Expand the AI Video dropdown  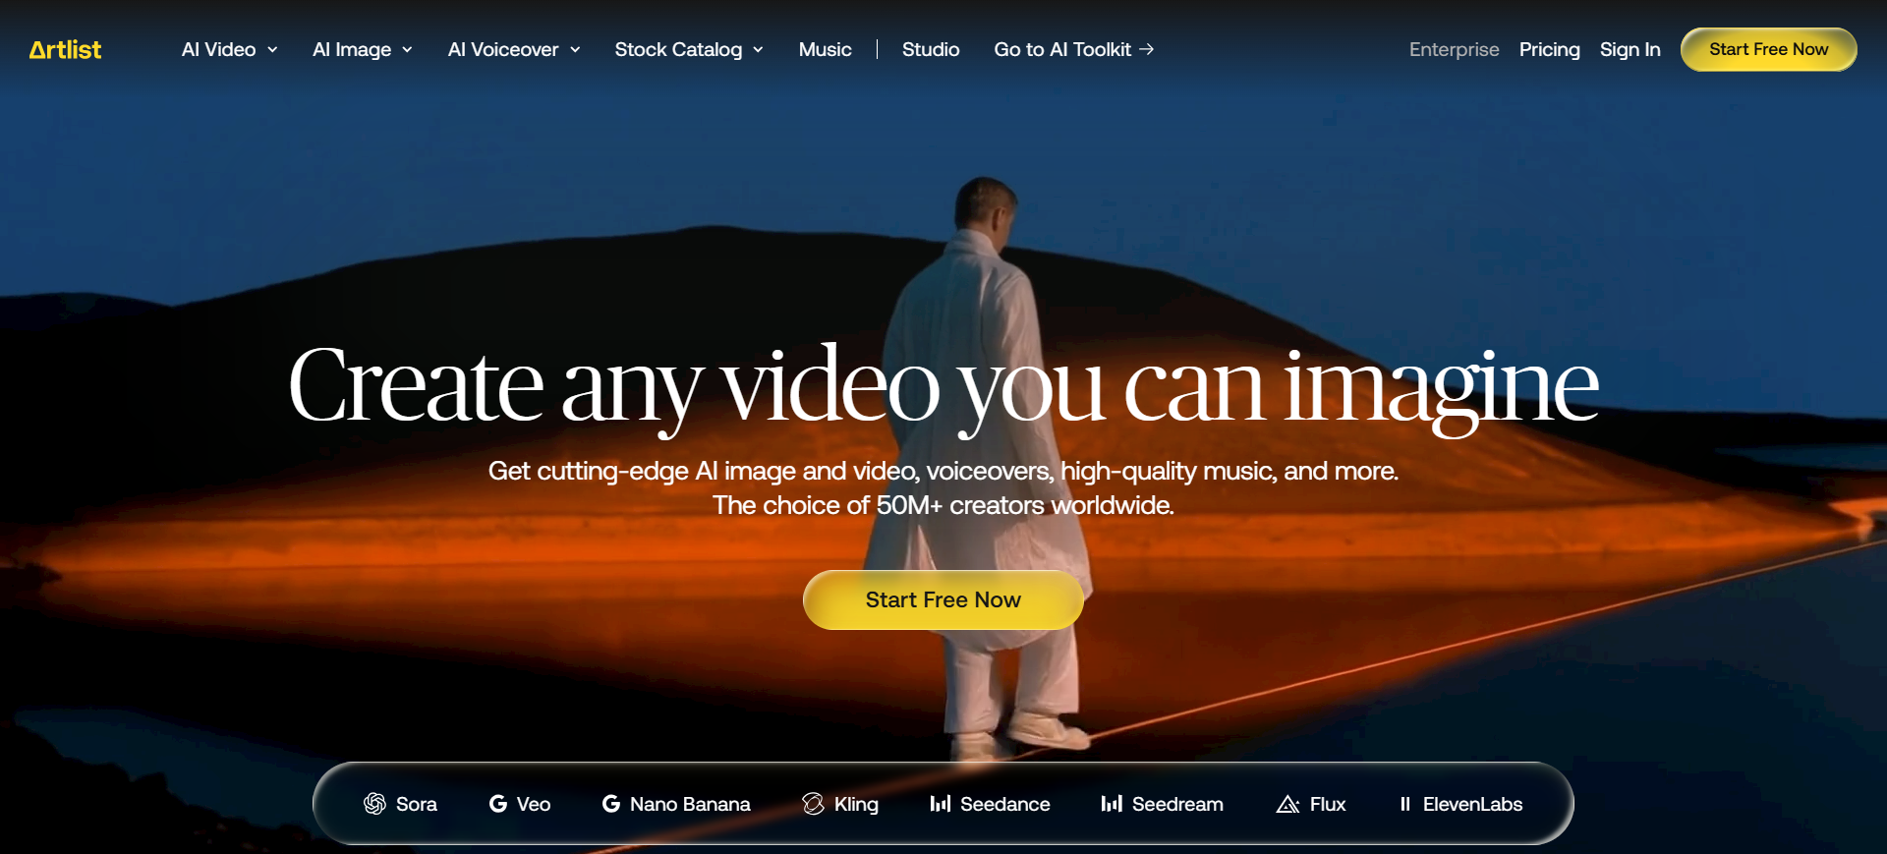click(x=229, y=49)
